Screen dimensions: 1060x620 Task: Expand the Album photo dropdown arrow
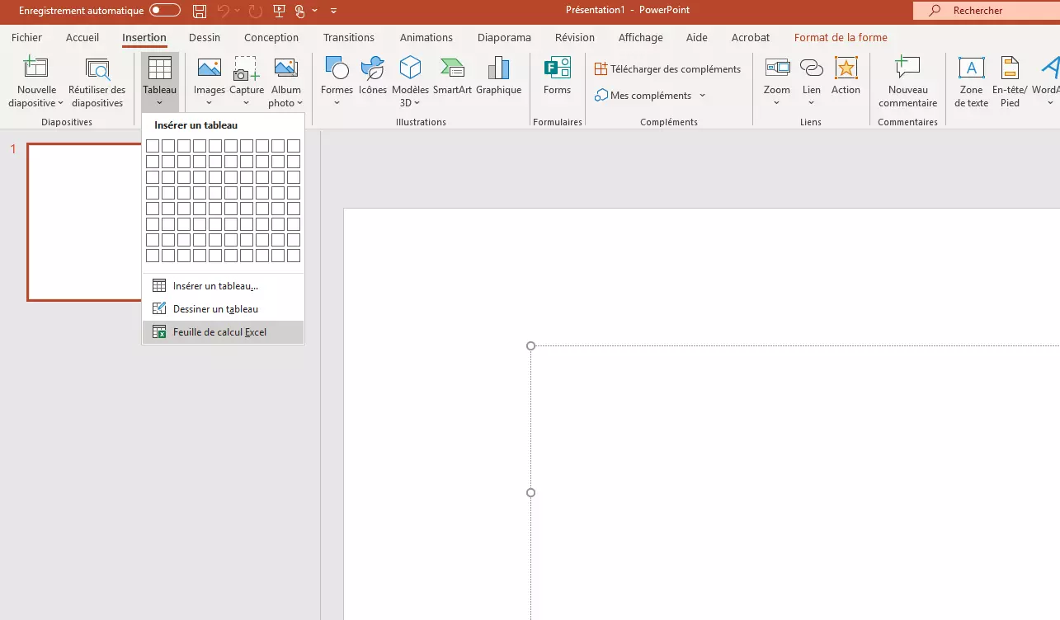(299, 104)
